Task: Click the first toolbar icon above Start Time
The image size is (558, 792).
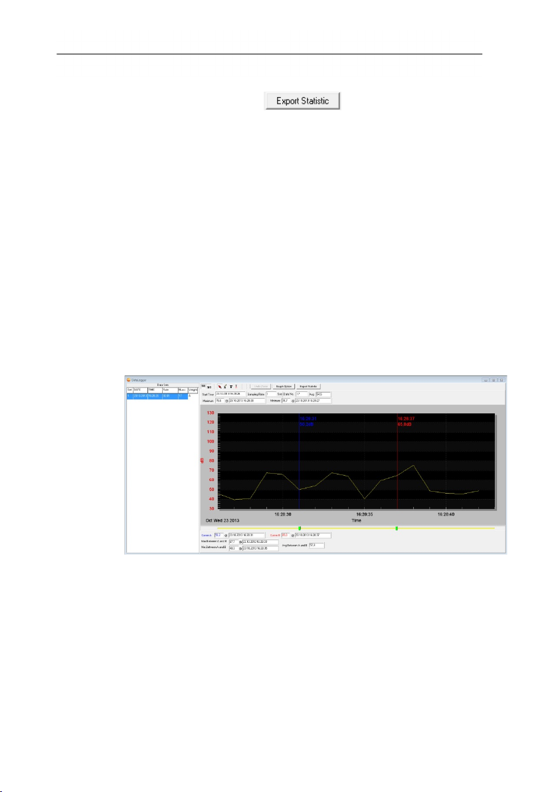Action: pyautogui.click(x=203, y=386)
